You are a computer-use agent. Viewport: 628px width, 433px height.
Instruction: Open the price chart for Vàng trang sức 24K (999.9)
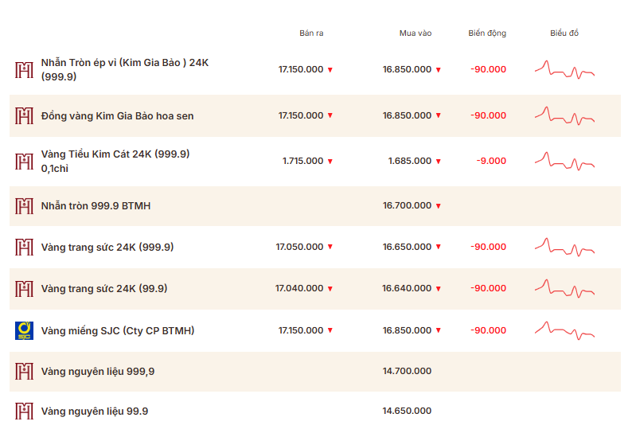pyautogui.click(x=564, y=247)
